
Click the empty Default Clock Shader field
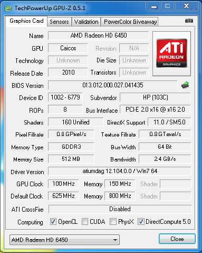(176, 196)
